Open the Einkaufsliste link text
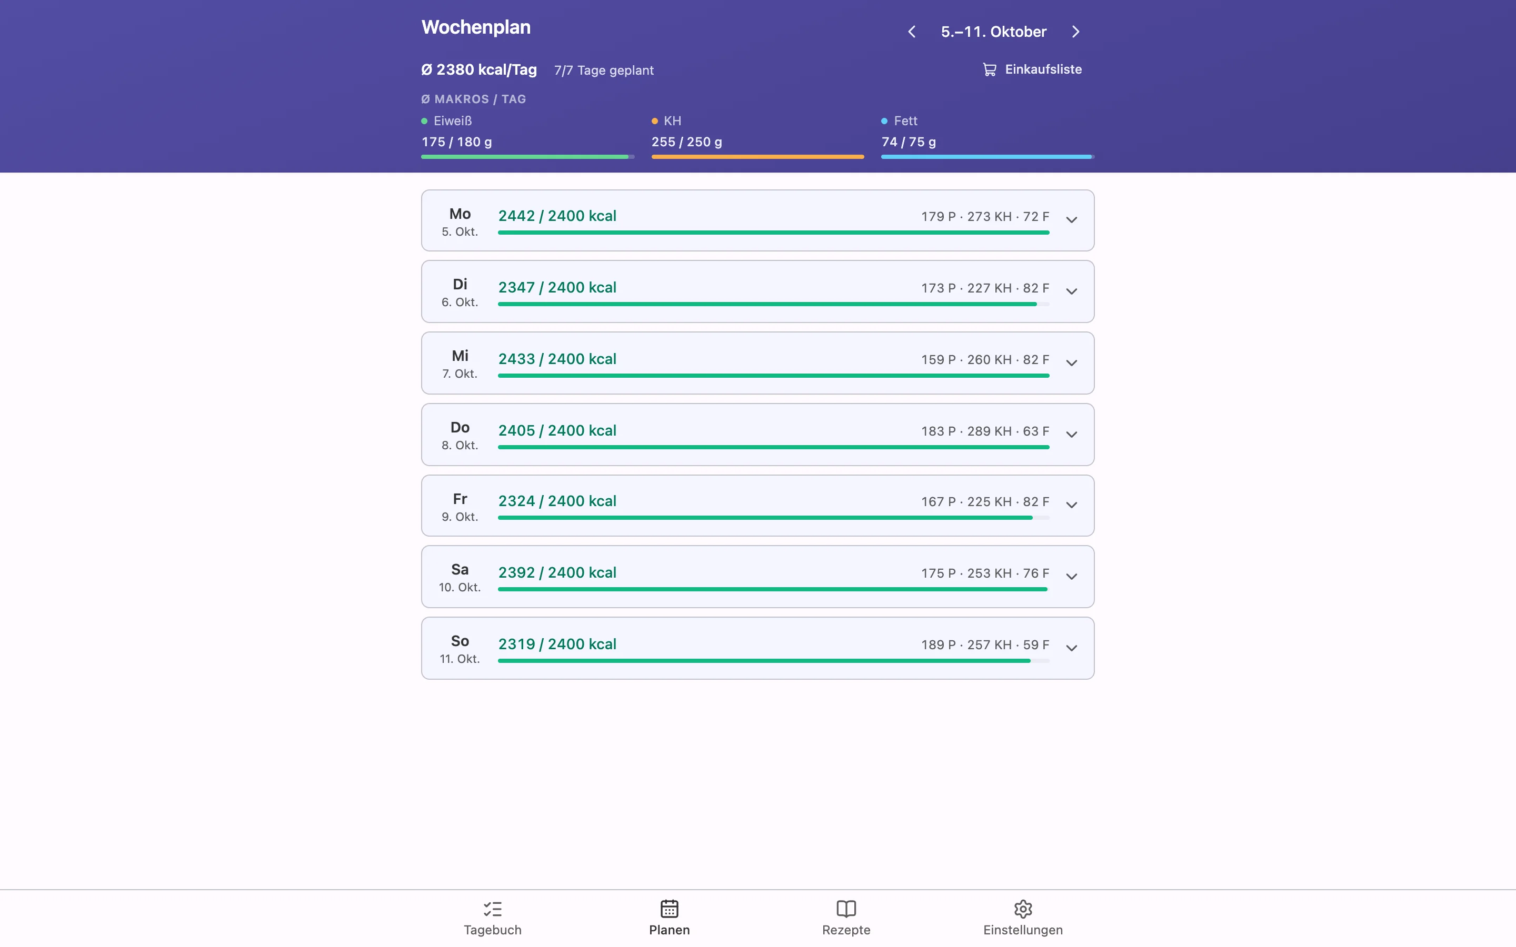 pos(1043,69)
